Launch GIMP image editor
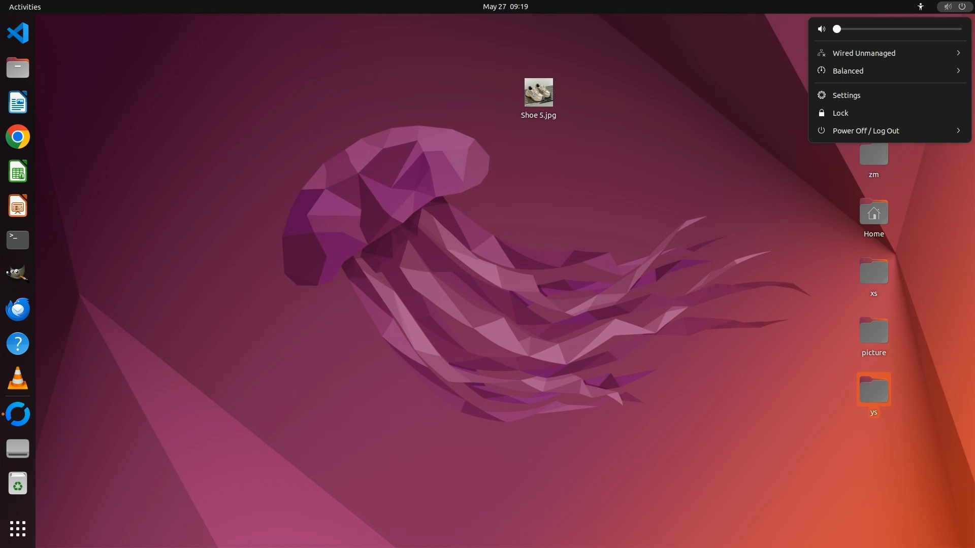The image size is (975, 548). [x=18, y=274]
